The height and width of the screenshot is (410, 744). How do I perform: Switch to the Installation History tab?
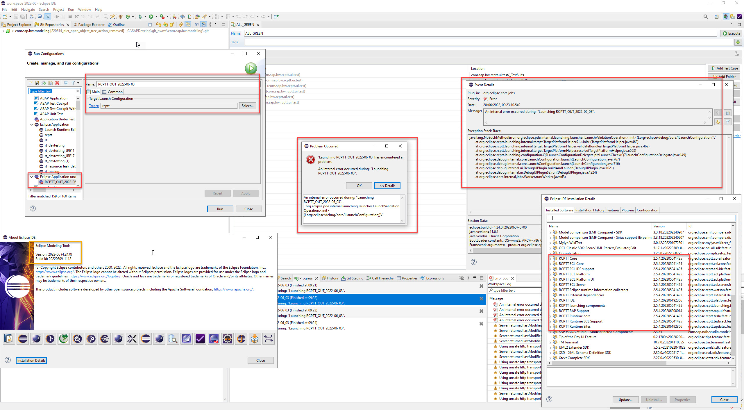point(590,210)
